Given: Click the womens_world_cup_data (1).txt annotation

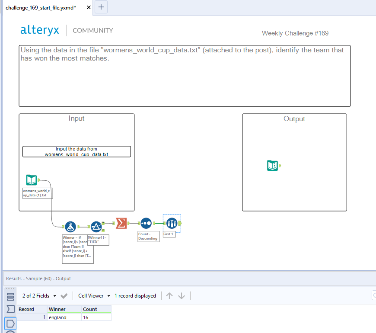Looking at the screenshot, I should click(x=38, y=193).
